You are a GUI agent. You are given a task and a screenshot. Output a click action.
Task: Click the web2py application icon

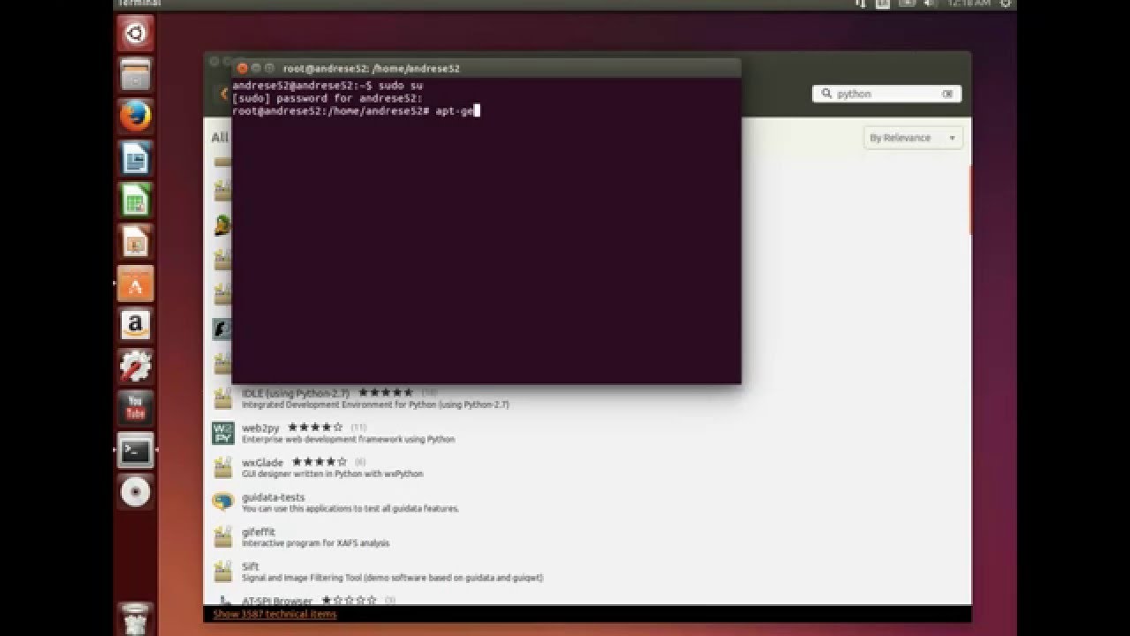click(x=222, y=433)
